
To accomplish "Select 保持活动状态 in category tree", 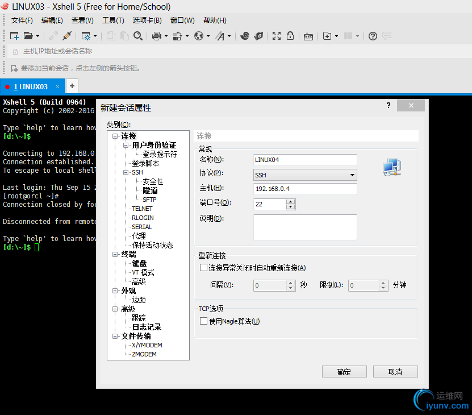I will click(152, 245).
